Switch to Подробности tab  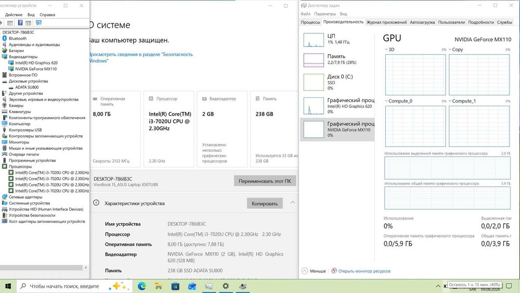pyautogui.click(x=481, y=22)
